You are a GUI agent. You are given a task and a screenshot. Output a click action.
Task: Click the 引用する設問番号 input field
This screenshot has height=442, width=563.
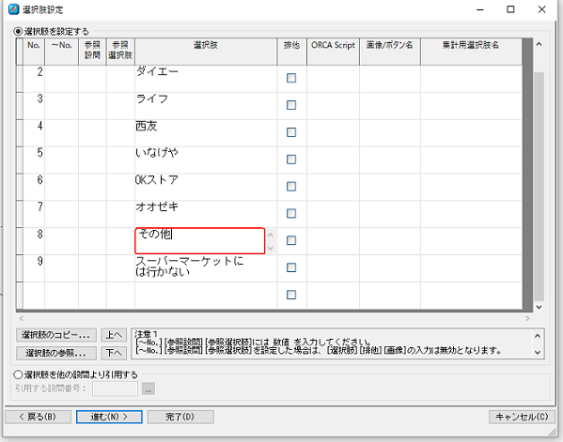point(115,389)
